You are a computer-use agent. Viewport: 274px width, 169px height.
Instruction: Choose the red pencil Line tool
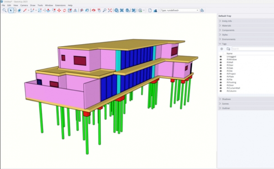coord(25,11)
